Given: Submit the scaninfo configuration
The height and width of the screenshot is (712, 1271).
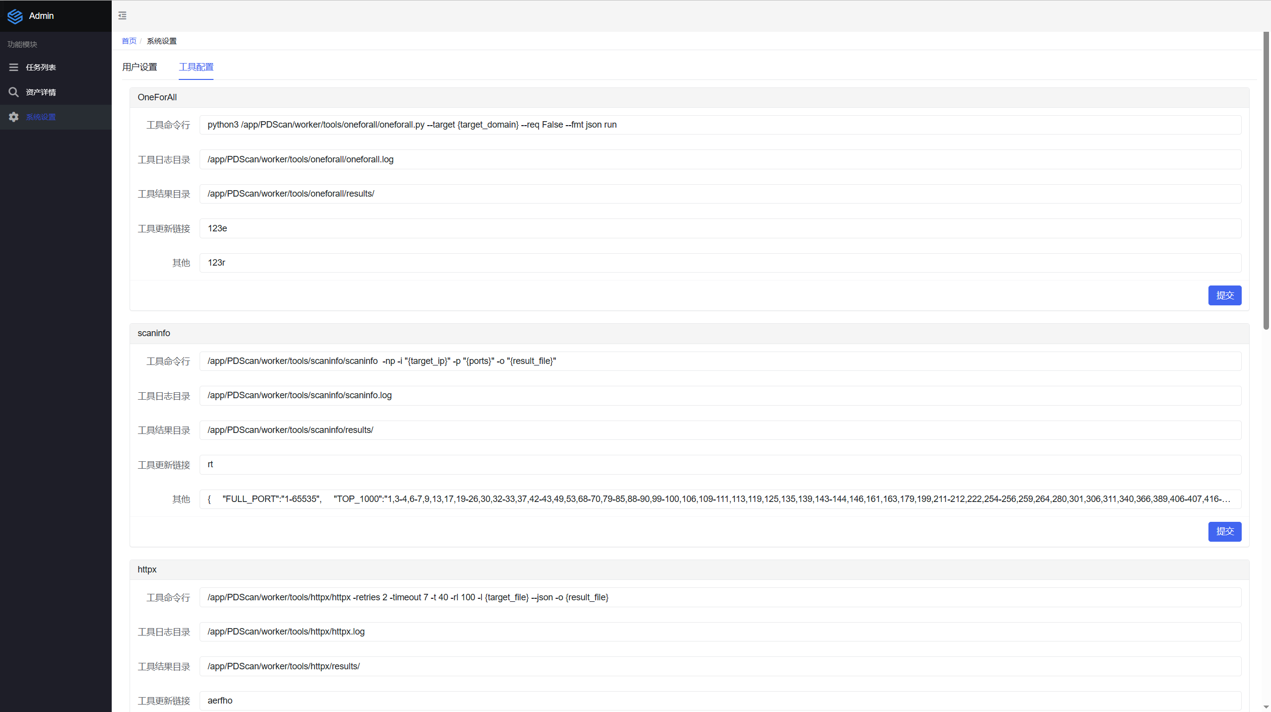Looking at the screenshot, I should [1224, 532].
